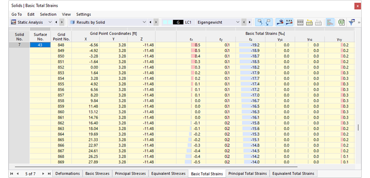Go to next results table arrow

pos(156,22)
